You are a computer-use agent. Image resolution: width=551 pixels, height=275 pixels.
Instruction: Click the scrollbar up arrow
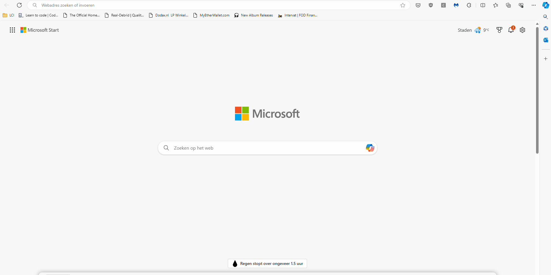pyautogui.click(x=537, y=24)
